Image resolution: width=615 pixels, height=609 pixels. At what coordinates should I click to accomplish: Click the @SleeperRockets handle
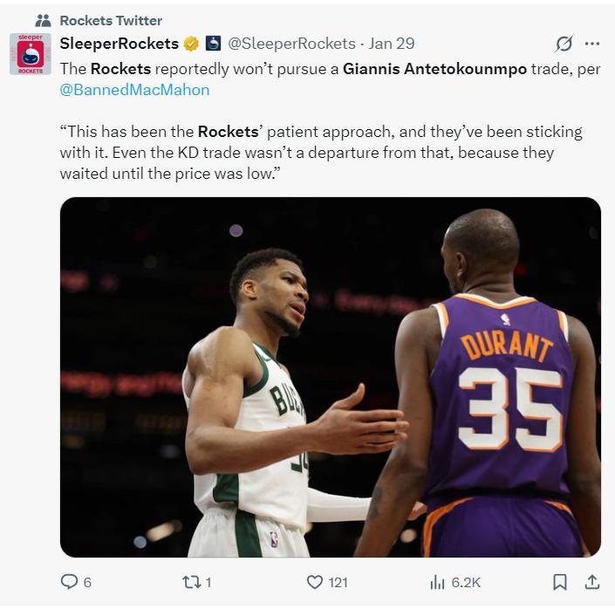click(291, 44)
